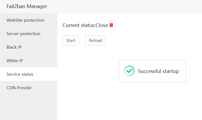Select the Service status tab
Viewport: 202px width, 120px height.
click(20, 74)
